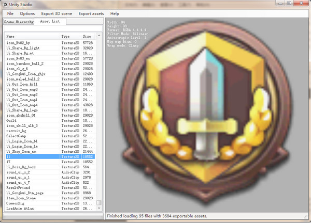
Task: Select the Item_Icon_Stone asset
Action: coord(50,198)
